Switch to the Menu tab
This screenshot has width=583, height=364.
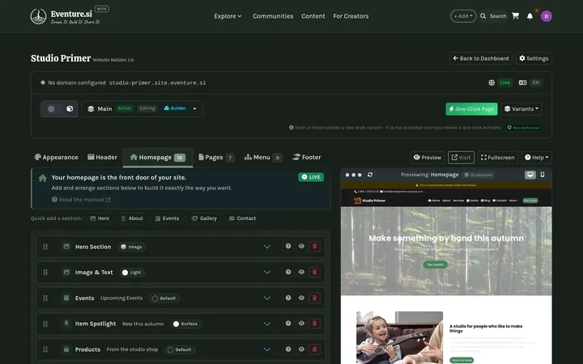[x=263, y=157]
